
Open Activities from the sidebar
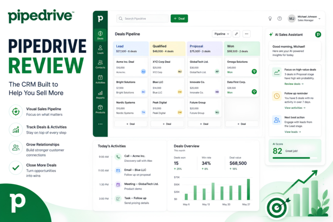tap(100, 79)
